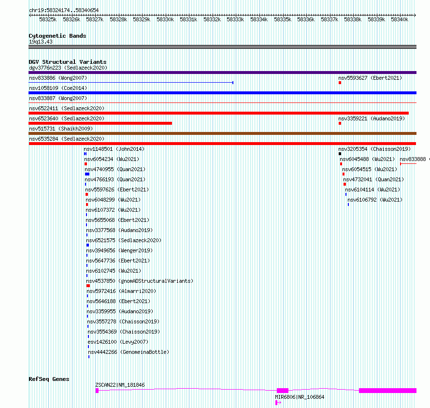The height and width of the screenshot is (408, 430).
Task: Click the nsv6523640 (Sedlazeck2020) label
Action: [x=67, y=118]
